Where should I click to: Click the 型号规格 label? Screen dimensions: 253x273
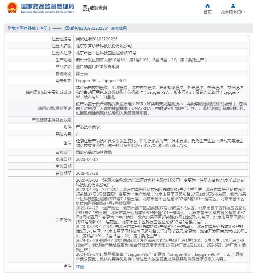(63, 81)
